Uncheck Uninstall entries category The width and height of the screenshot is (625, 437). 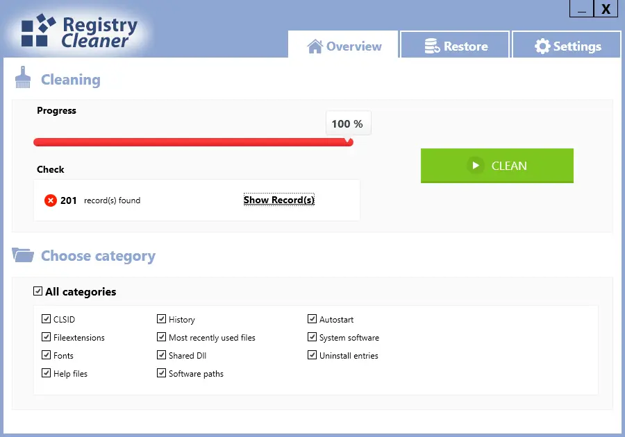click(312, 354)
